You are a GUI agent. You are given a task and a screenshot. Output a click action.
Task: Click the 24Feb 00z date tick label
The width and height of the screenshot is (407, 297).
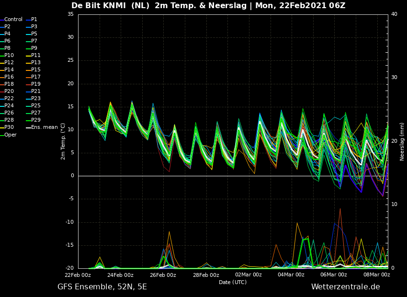[121, 275]
